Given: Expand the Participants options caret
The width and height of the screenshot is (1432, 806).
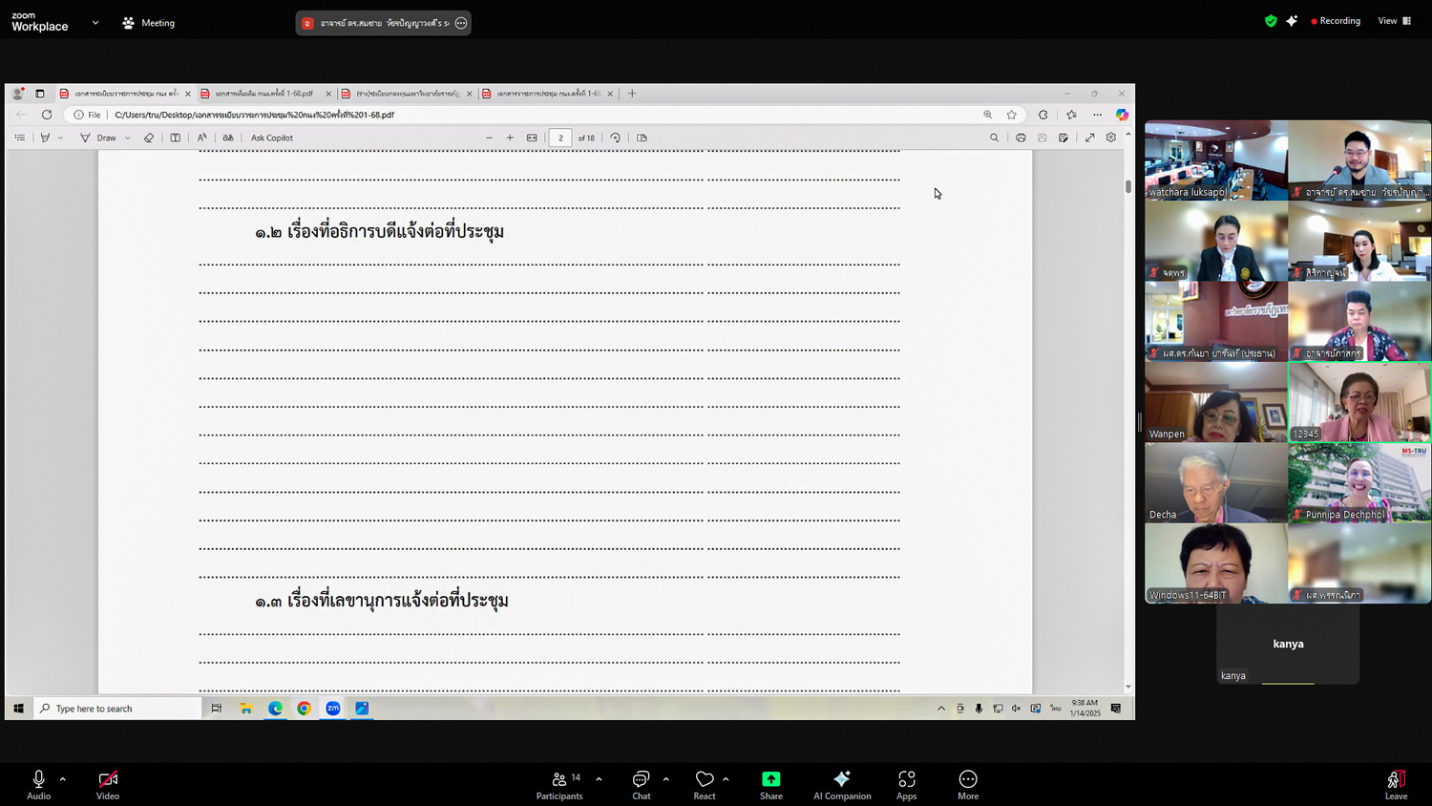Looking at the screenshot, I should [x=599, y=779].
